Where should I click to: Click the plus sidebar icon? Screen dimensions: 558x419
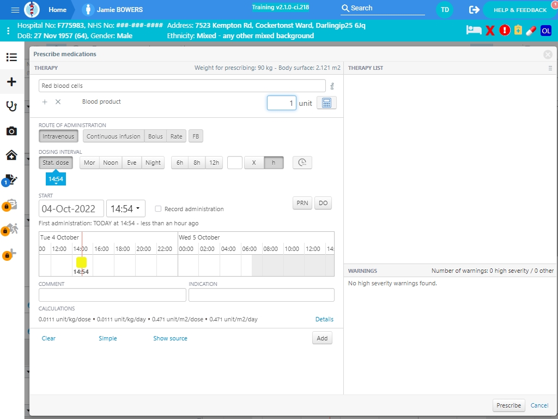coord(12,82)
